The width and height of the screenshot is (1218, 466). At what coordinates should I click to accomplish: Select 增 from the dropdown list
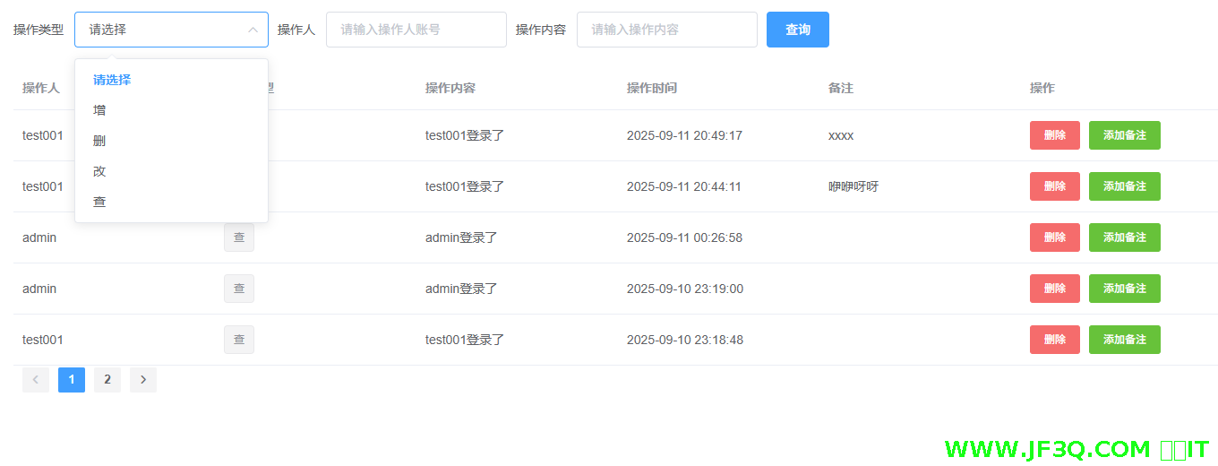pyautogui.click(x=99, y=110)
